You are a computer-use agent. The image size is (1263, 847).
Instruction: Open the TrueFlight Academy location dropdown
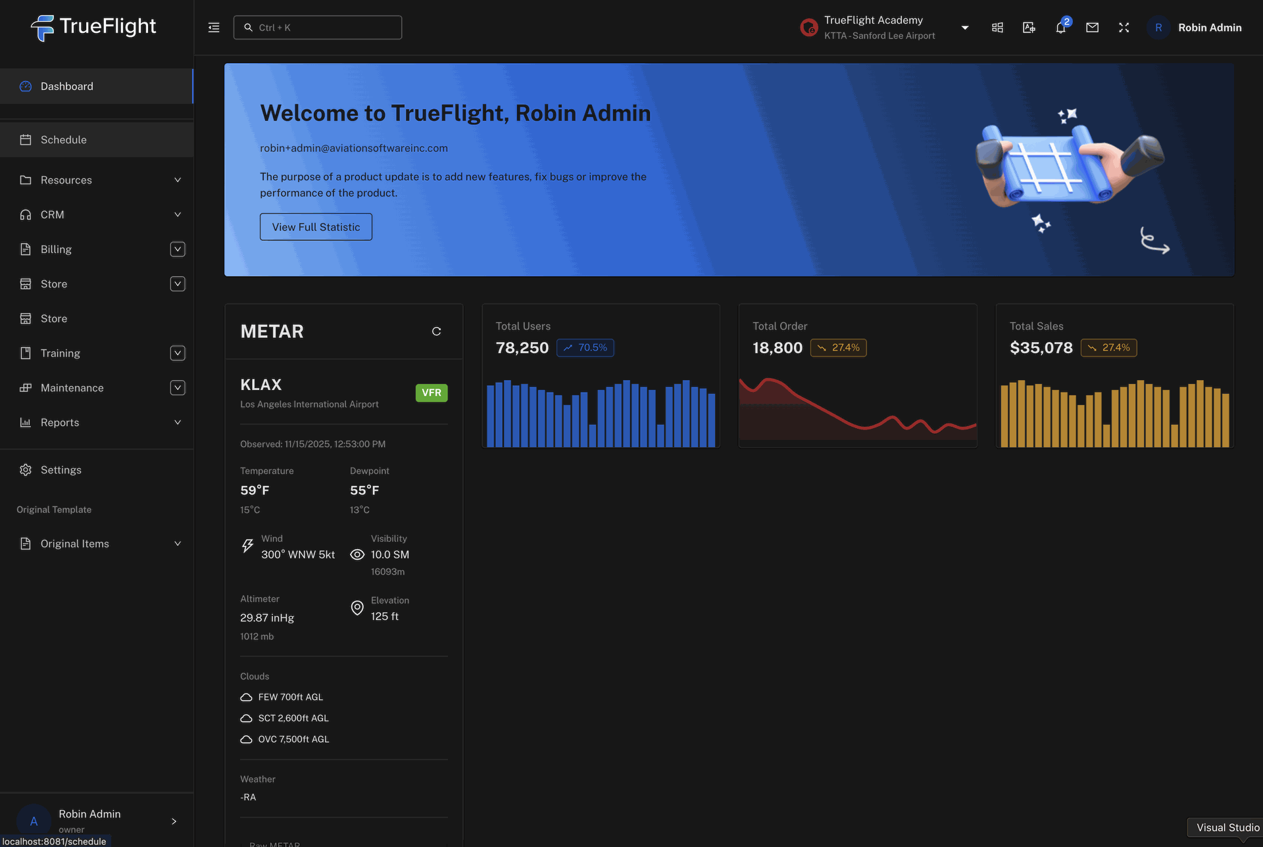tap(964, 28)
